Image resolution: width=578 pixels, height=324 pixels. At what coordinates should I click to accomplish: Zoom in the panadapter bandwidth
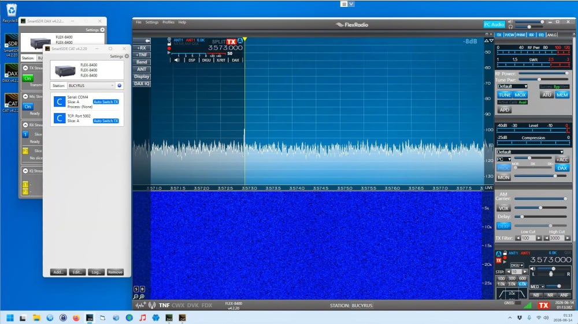[x=142, y=296]
